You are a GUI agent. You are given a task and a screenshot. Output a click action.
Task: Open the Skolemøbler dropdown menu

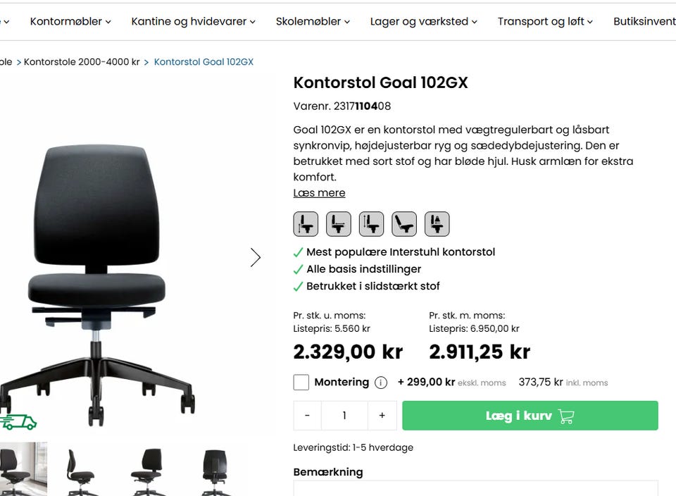point(313,21)
